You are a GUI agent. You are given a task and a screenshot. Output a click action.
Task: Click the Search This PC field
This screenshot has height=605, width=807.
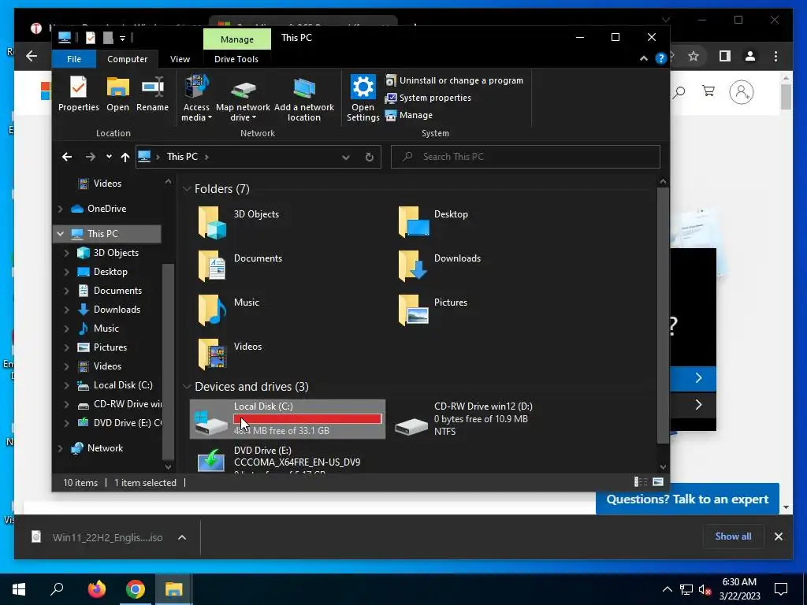click(526, 157)
